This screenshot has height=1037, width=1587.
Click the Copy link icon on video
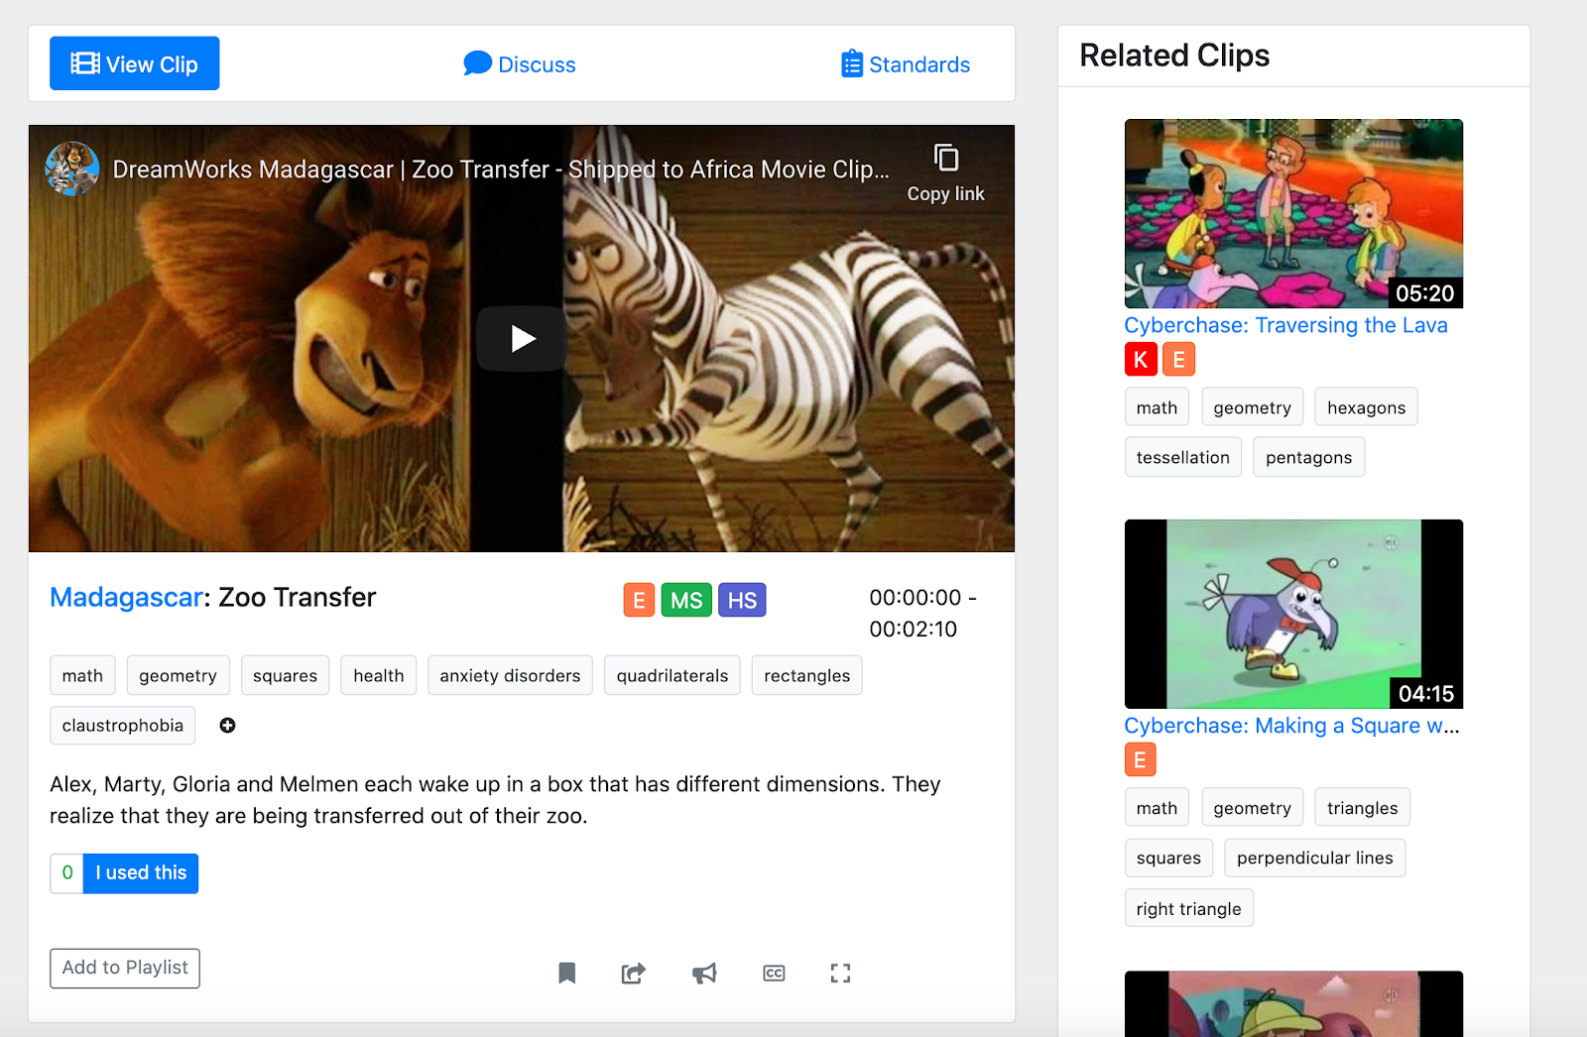pos(946,159)
